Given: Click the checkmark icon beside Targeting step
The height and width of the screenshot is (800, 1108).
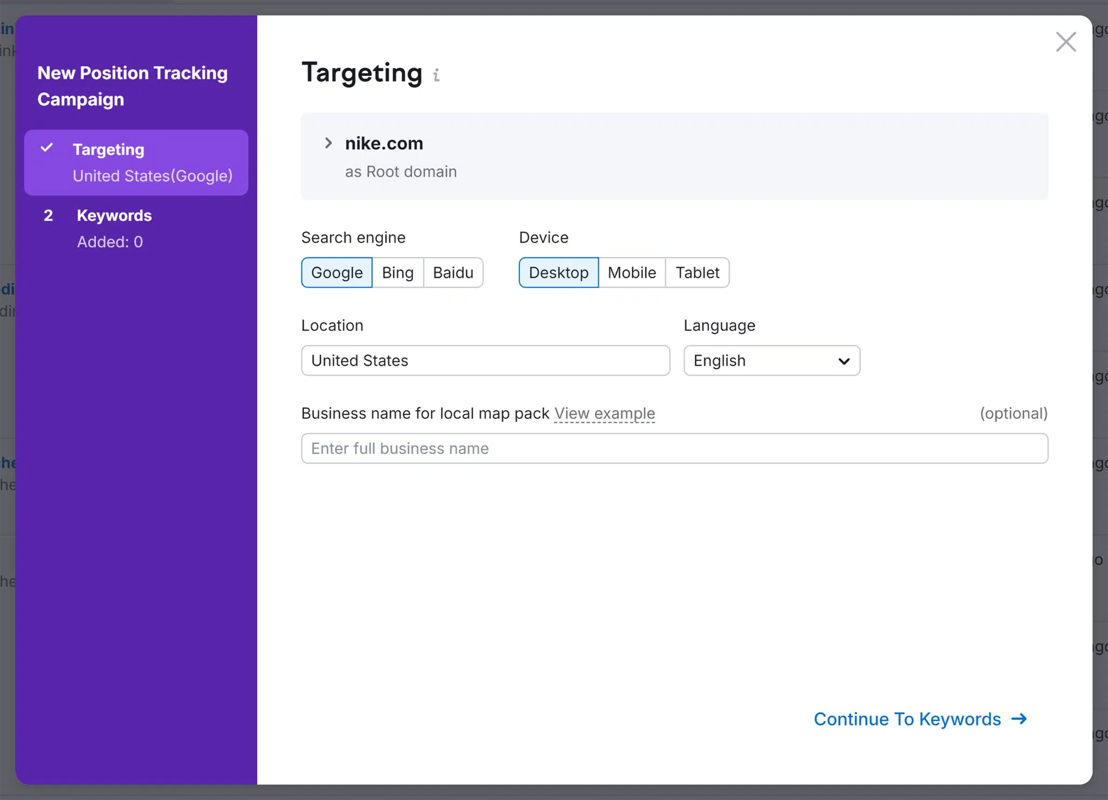Looking at the screenshot, I should (x=47, y=148).
